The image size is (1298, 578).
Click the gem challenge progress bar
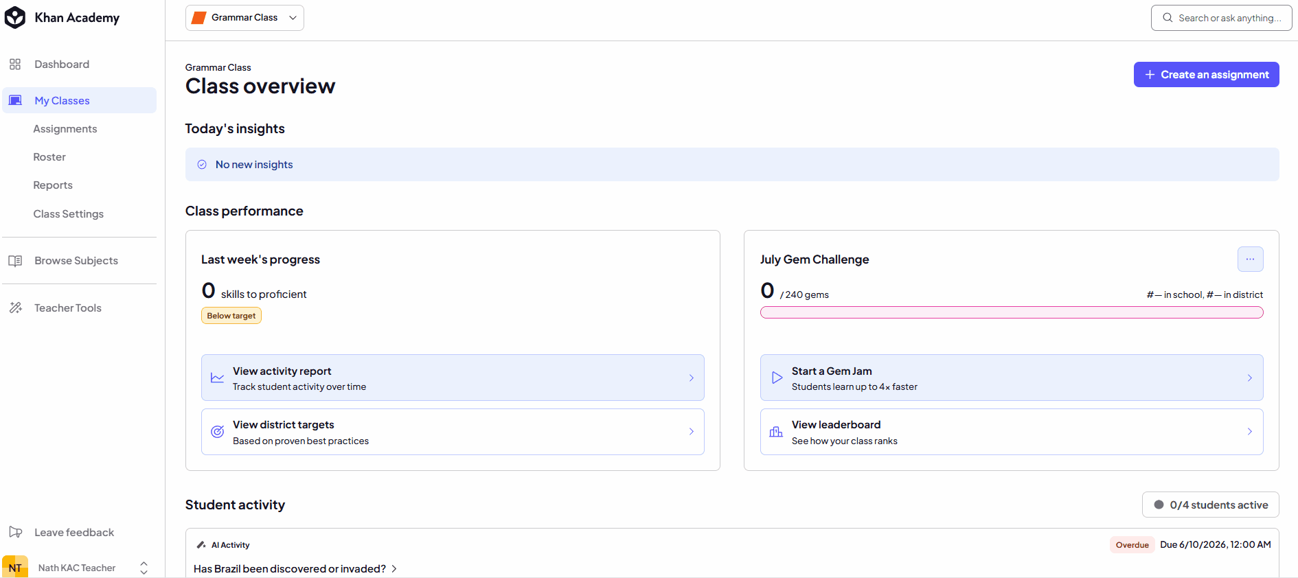tap(1012, 312)
